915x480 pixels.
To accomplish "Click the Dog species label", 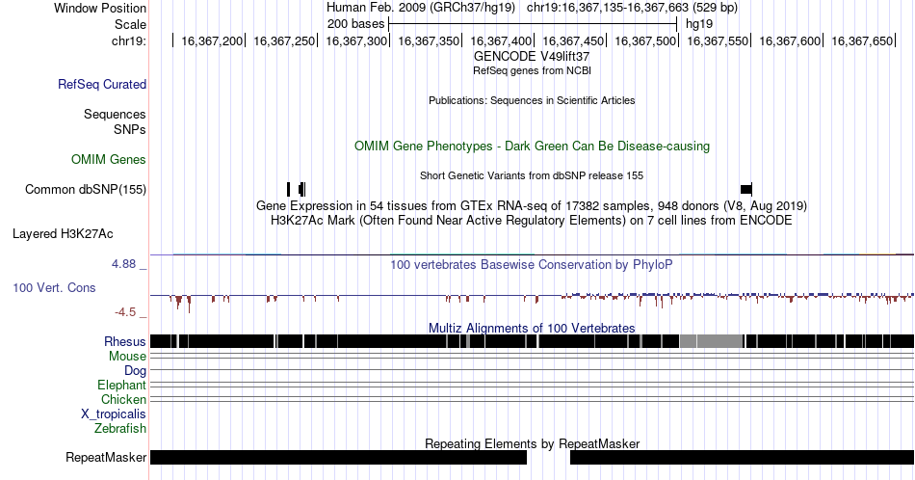I will click(135, 371).
